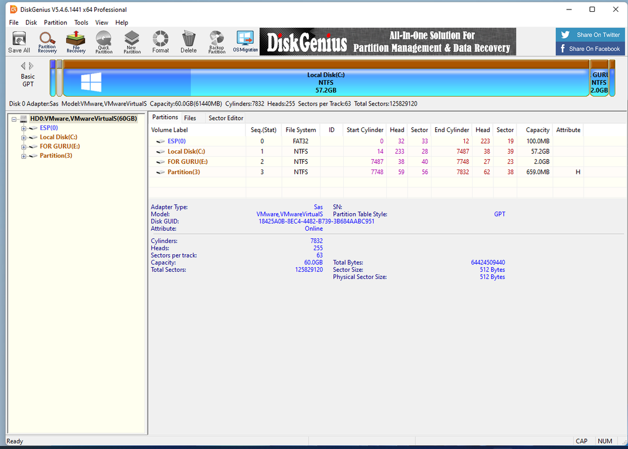Open the Backup Partition tool
Screen dimensions: 628x449
tap(216, 42)
